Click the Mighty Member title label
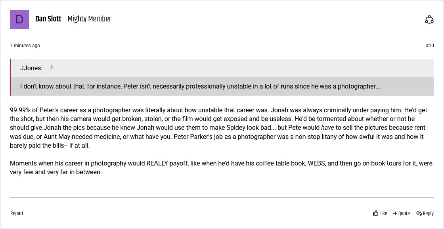444x229 pixels. (89, 19)
